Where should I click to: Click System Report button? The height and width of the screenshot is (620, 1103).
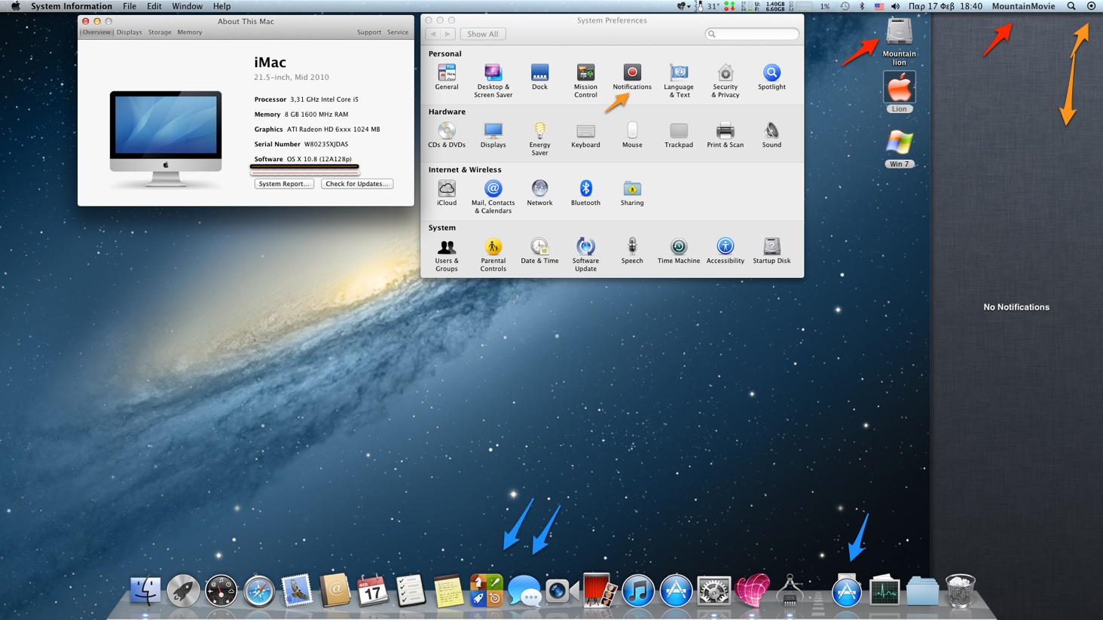pyautogui.click(x=284, y=184)
